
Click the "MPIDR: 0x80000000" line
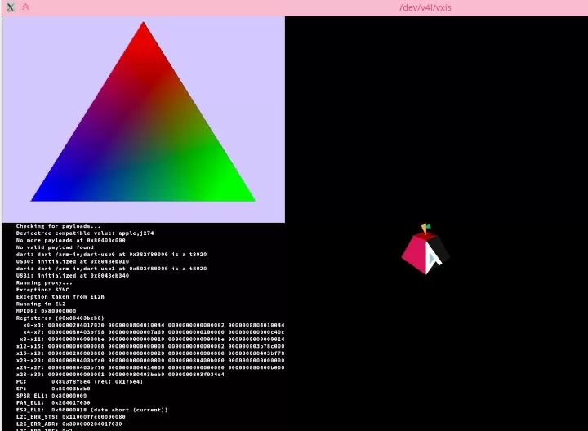(x=46, y=310)
